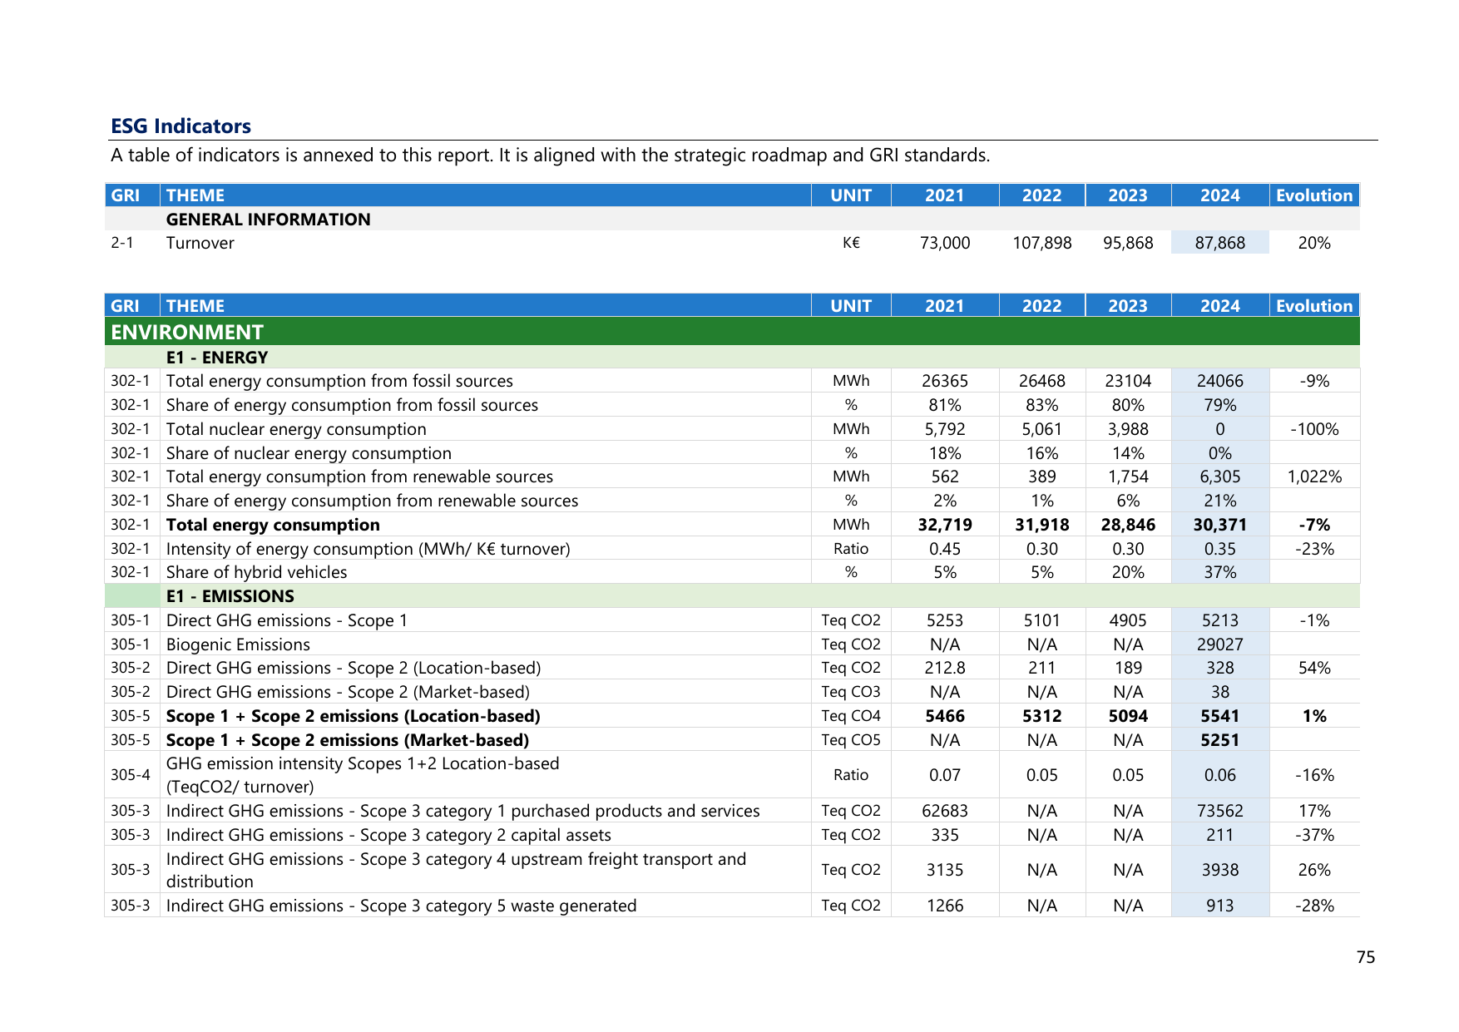The image size is (1459, 1032).
Task: Click 'Scope 3 category 5 waste generated' label
Action: pyautogui.click(x=401, y=906)
